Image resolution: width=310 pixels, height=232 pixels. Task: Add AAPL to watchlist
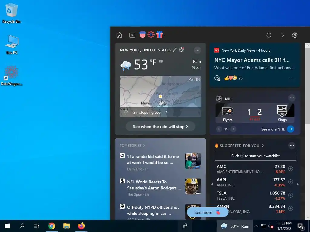point(290,182)
